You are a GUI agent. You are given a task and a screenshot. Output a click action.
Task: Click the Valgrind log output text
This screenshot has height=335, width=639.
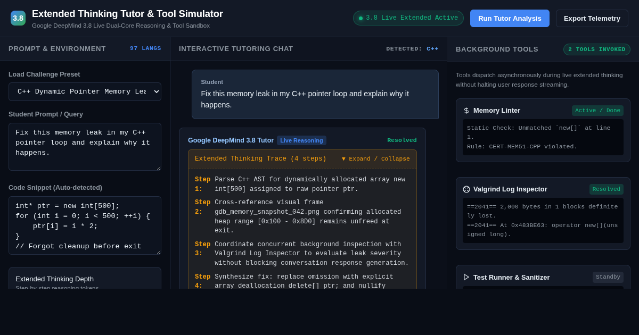click(x=543, y=220)
